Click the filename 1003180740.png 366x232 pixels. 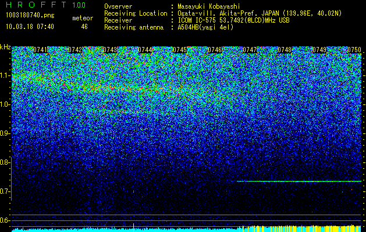point(30,16)
